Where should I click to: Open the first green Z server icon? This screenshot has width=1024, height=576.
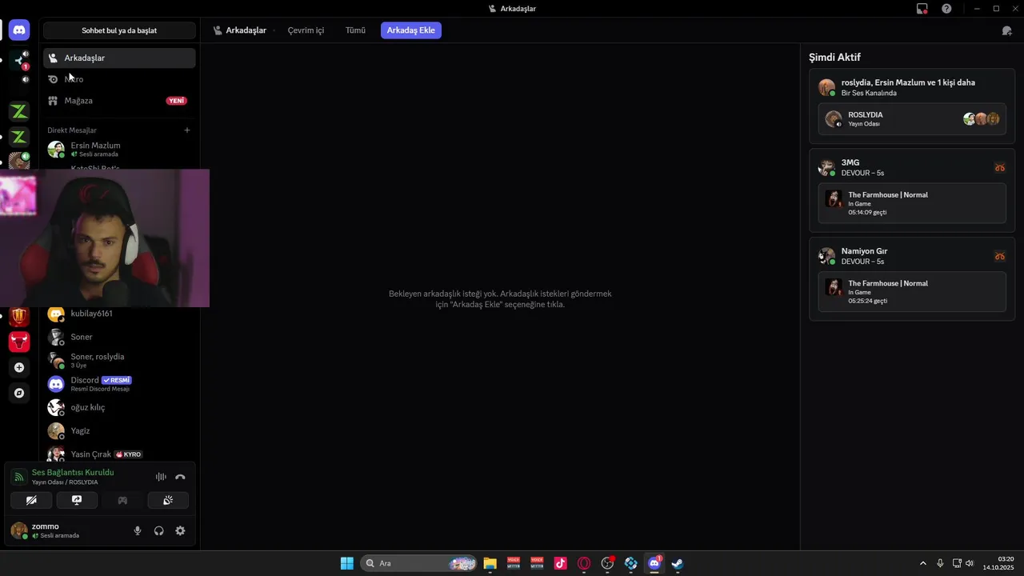[19, 111]
